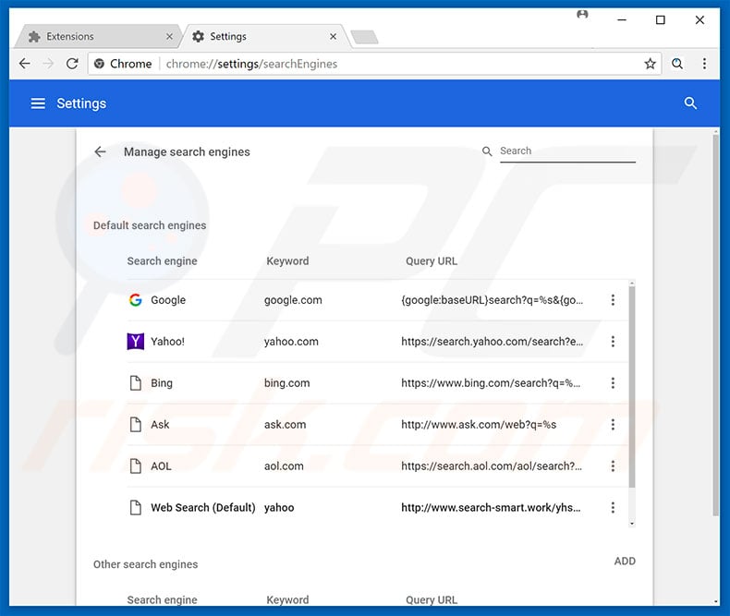This screenshot has height=616, width=730.
Task: Click the ask.com keyword
Action: [286, 424]
